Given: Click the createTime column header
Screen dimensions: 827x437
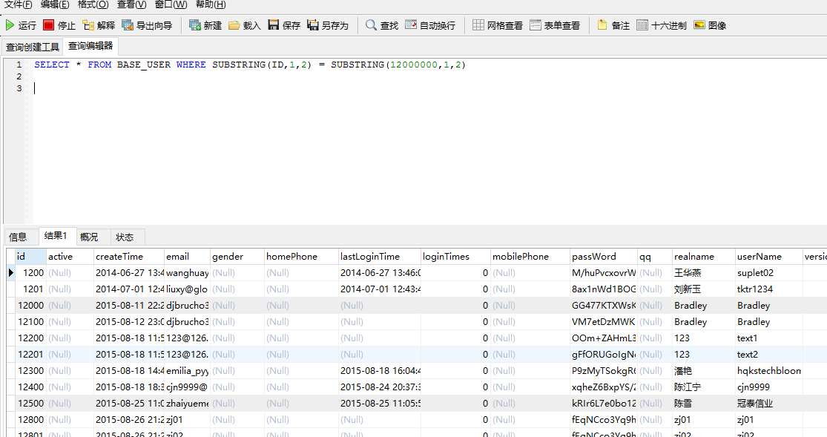Looking at the screenshot, I should click(129, 257).
